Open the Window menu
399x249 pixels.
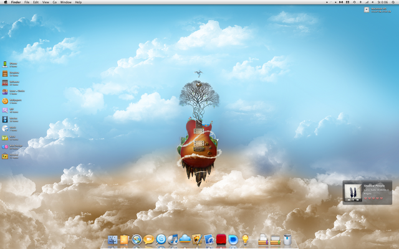[x=65, y=2]
